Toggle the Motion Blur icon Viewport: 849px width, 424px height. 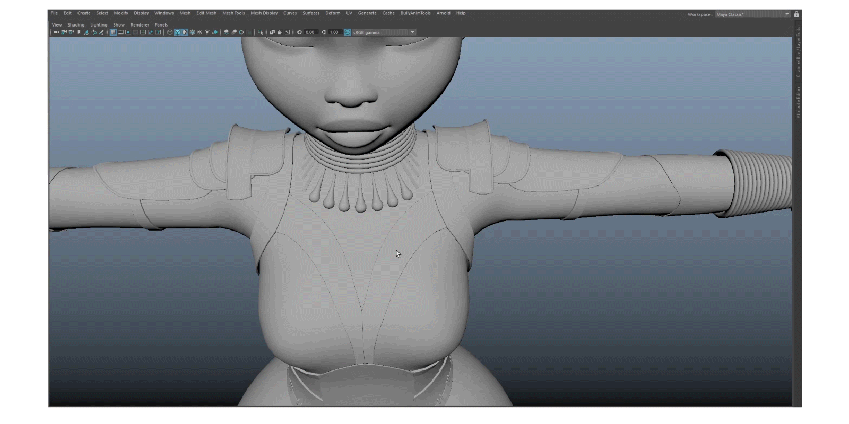point(233,32)
